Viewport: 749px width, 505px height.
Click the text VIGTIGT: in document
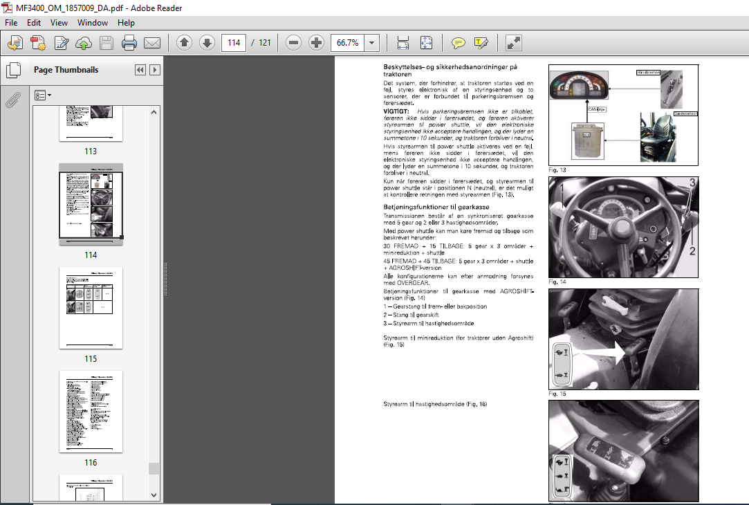click(396, 111)
